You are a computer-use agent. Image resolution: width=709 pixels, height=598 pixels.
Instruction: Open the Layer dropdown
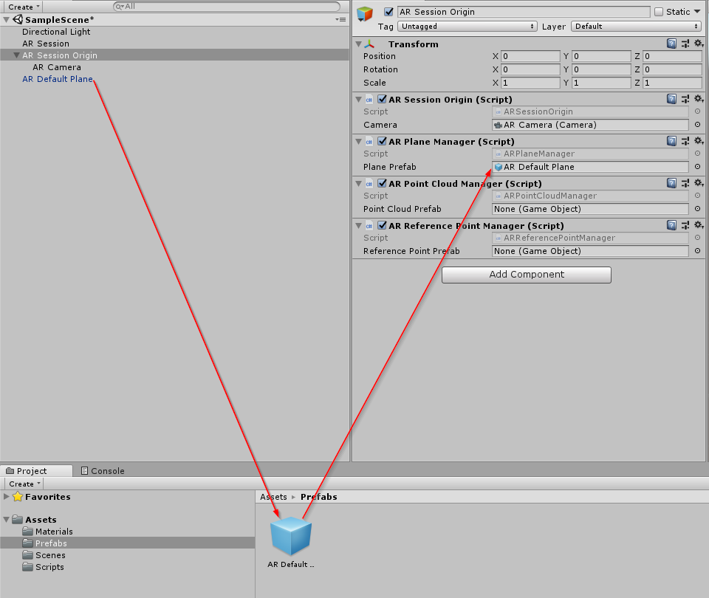pos(636,26)
